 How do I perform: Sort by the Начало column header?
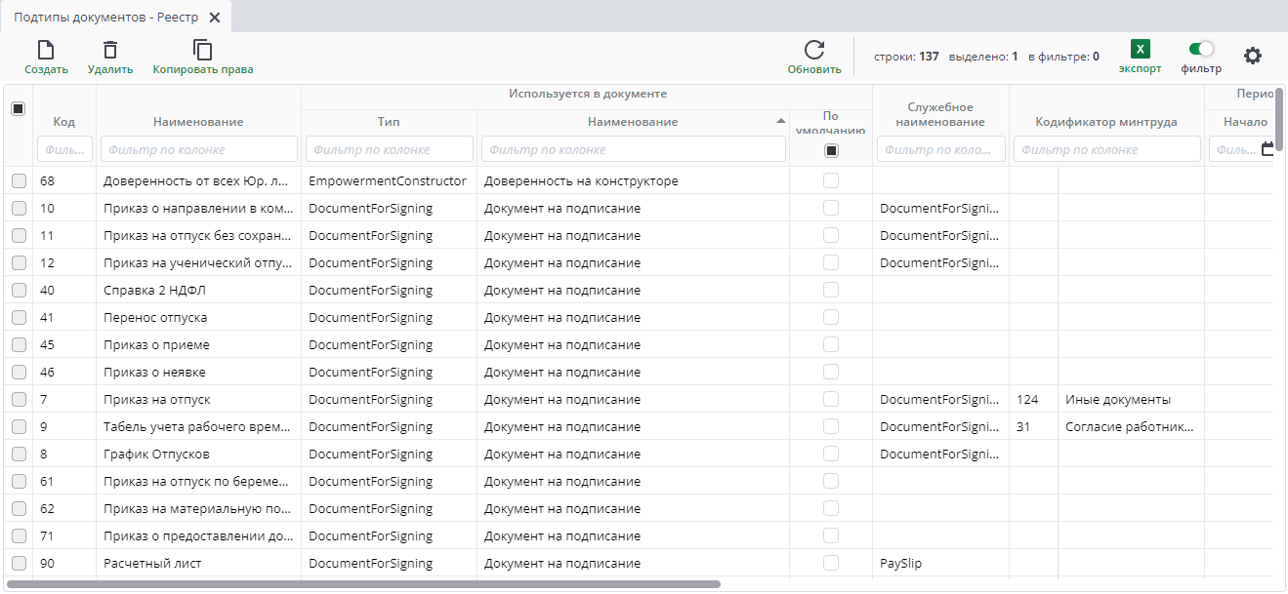click(1245, 122)
